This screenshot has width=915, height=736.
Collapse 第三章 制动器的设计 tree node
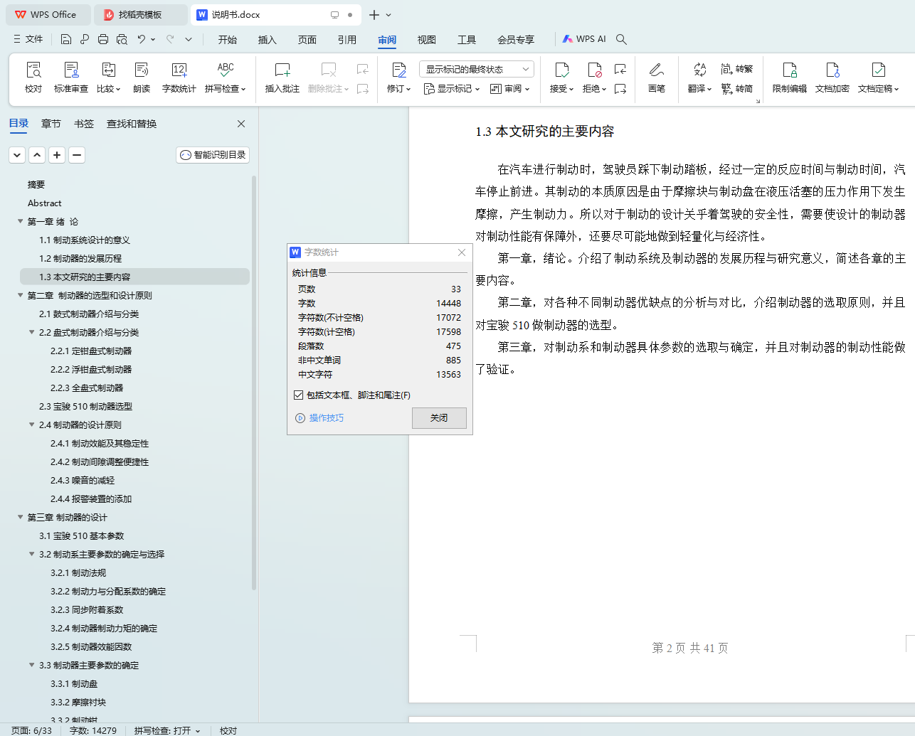pyautogui.click(x=21, y=517)
